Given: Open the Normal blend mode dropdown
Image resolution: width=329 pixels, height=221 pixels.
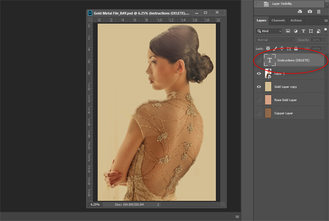Looking at the screenshot, I should click(275, 40).
